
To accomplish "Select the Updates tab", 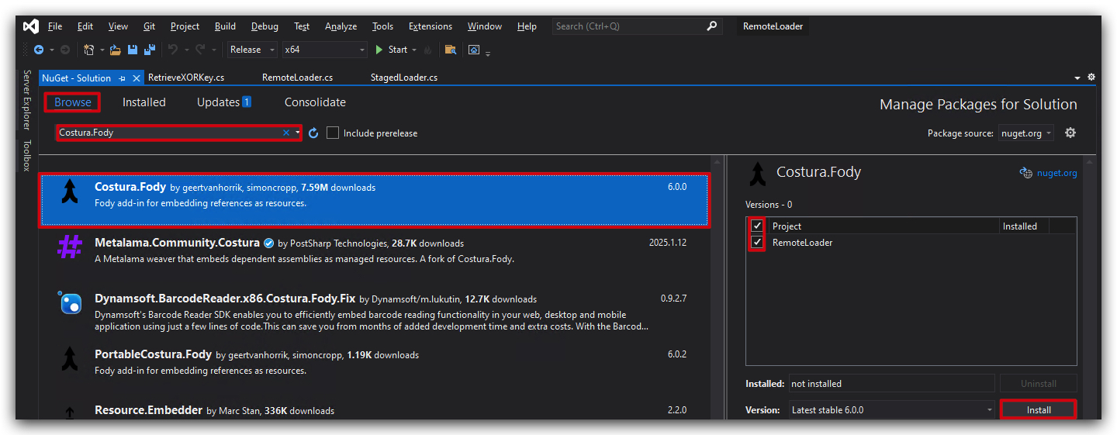I will coord(223,102).
